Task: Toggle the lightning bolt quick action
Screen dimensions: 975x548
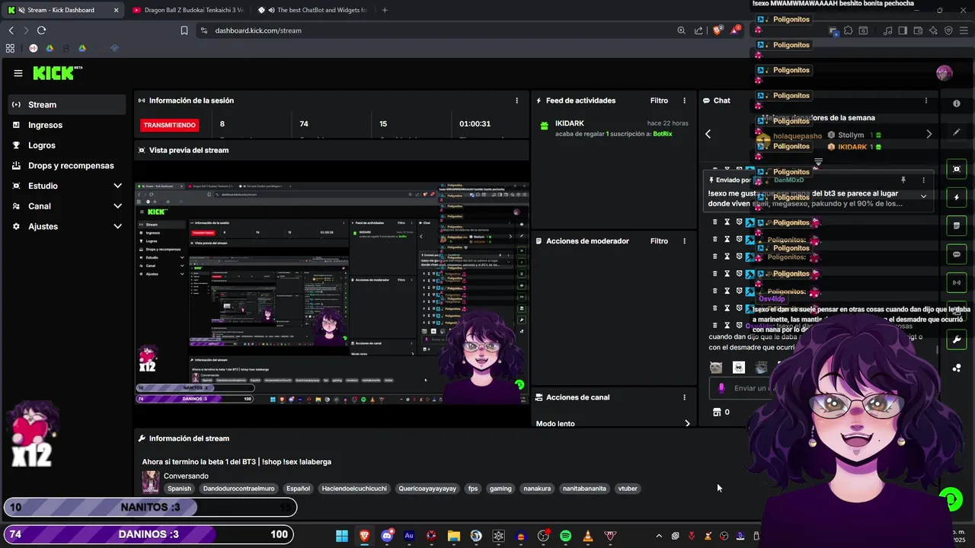Action: click(957, 197)
